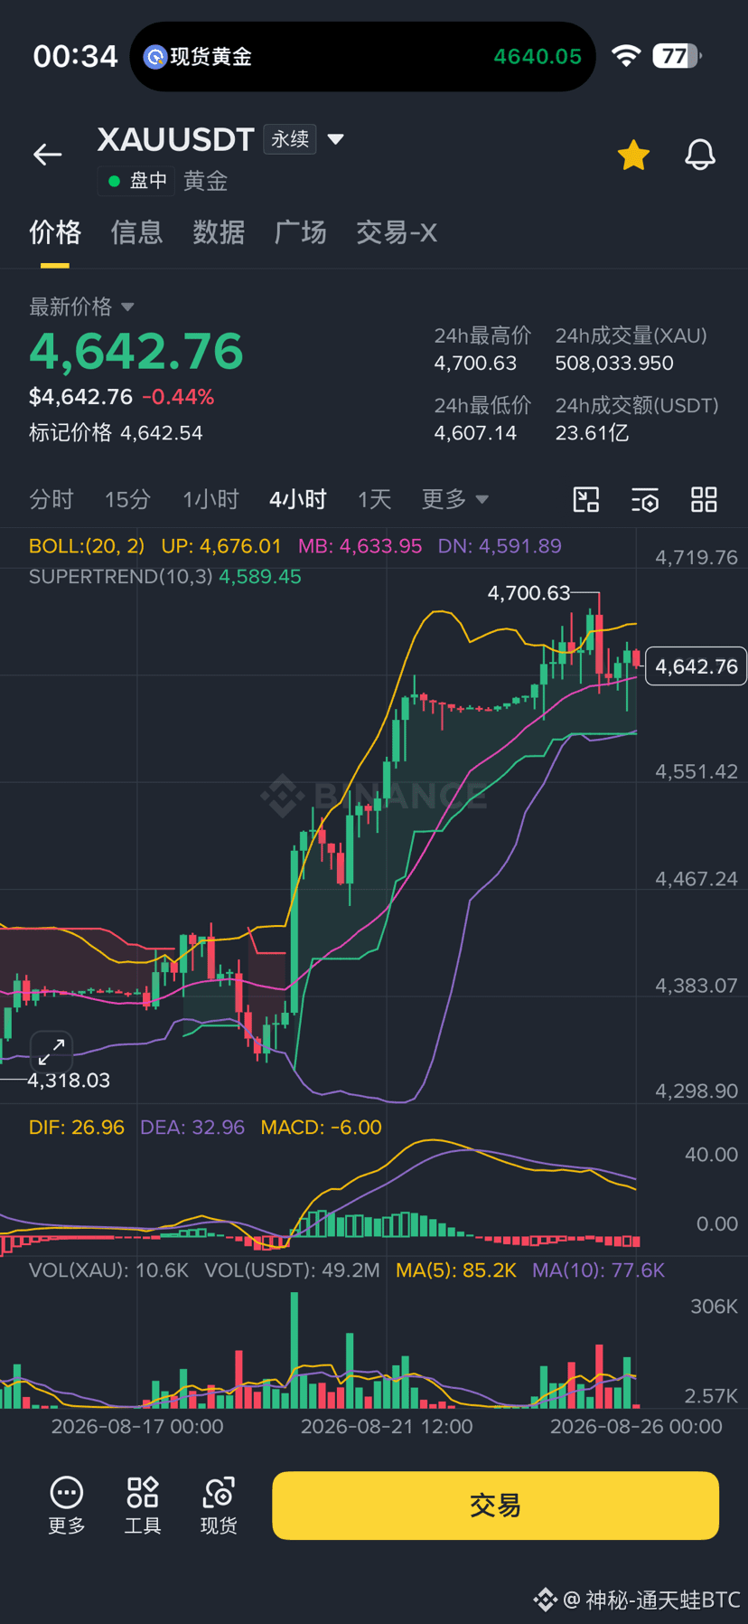The height and width of the screenshot is (1624, 748).
Task: Tap the VOL(XAU): 10.6K label
Action: 108,1270
